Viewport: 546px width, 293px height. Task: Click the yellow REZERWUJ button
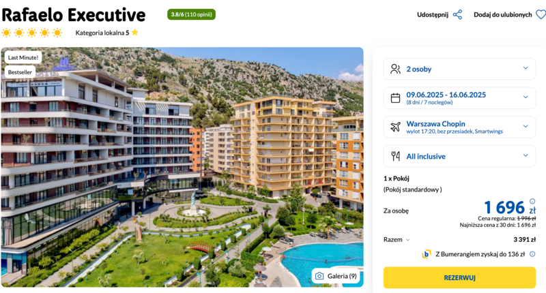pos(459,277)
